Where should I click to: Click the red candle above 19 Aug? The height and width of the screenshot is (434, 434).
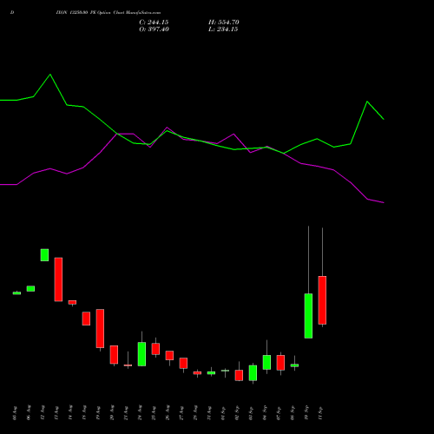coord(100,328)
